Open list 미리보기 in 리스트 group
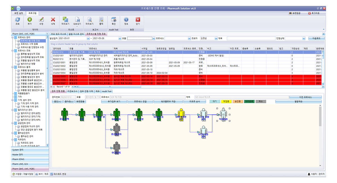Viewport: 337px width, 183px height. 65,20
